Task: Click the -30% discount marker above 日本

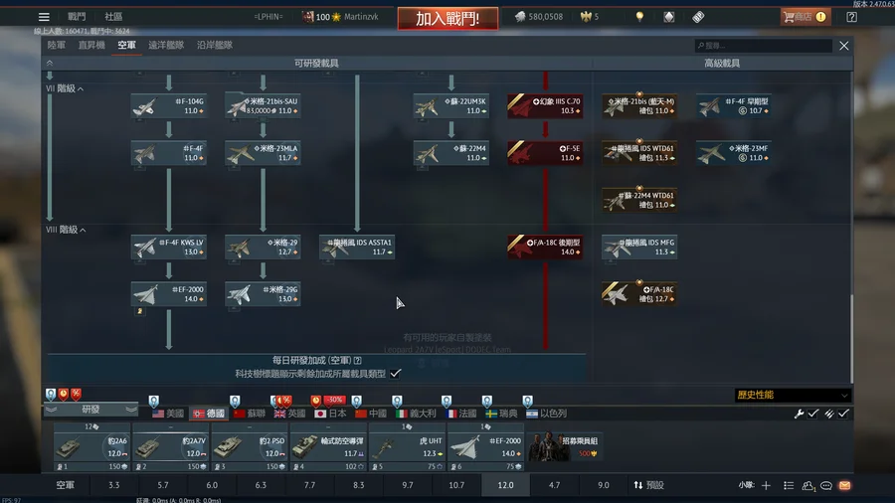Action: [334, 400]
